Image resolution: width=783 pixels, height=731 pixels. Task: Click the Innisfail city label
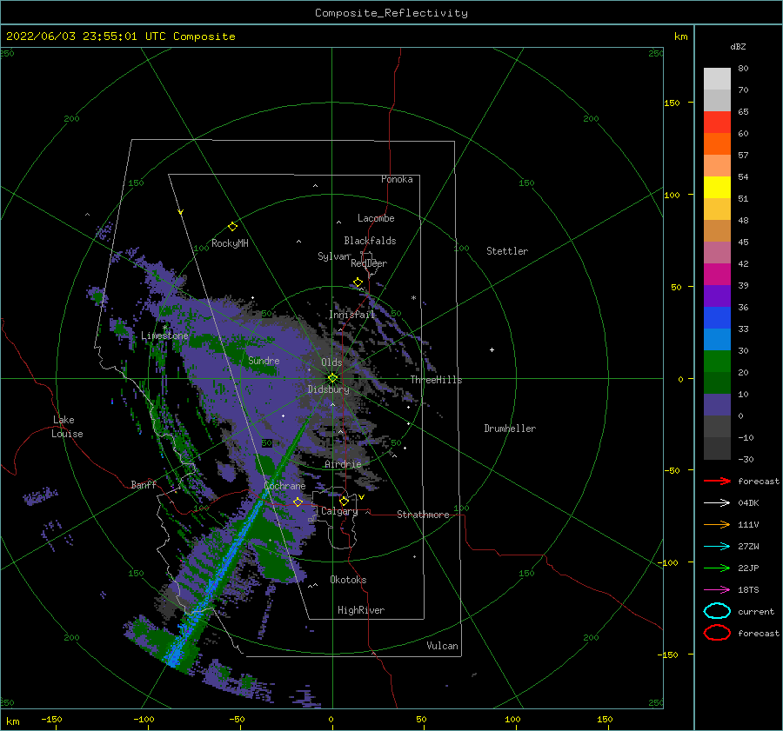pos(352,315)
